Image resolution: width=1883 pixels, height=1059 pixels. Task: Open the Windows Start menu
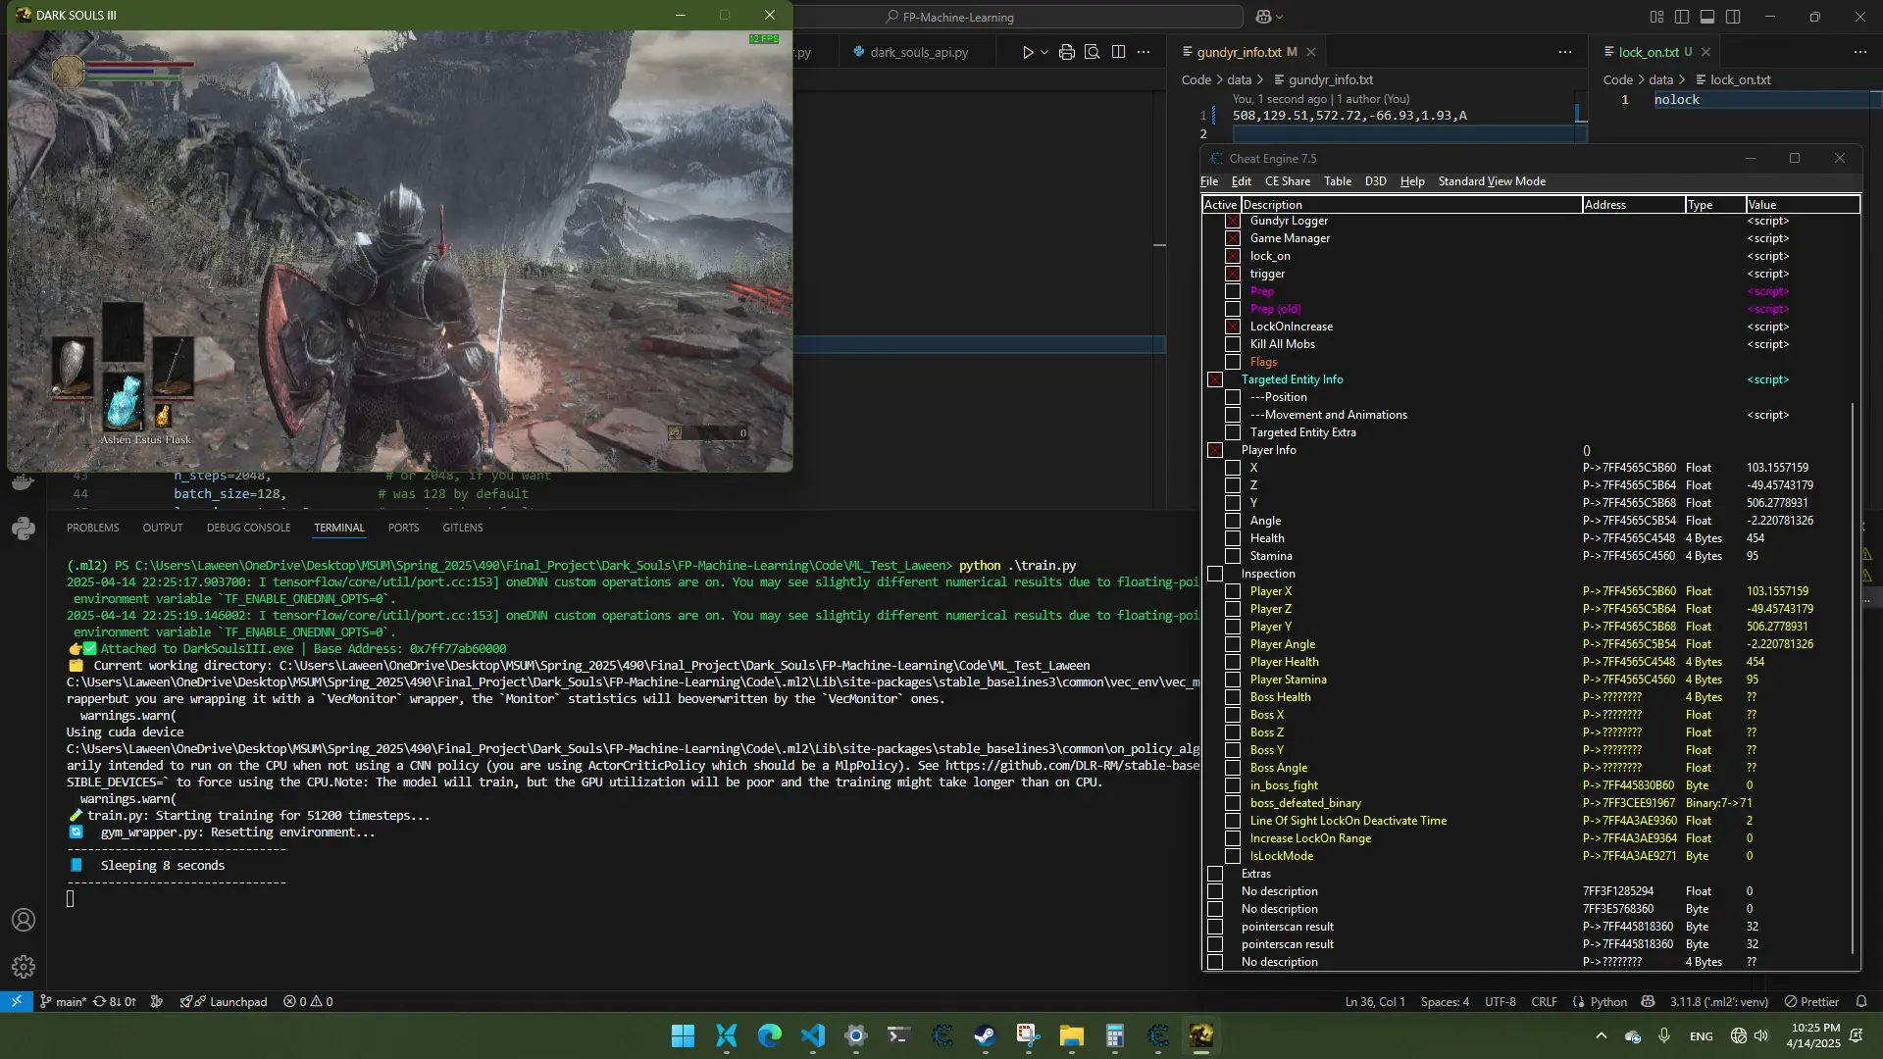[683, 1035]
